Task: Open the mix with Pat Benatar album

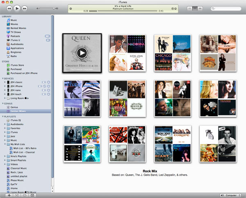Action: 82,99
